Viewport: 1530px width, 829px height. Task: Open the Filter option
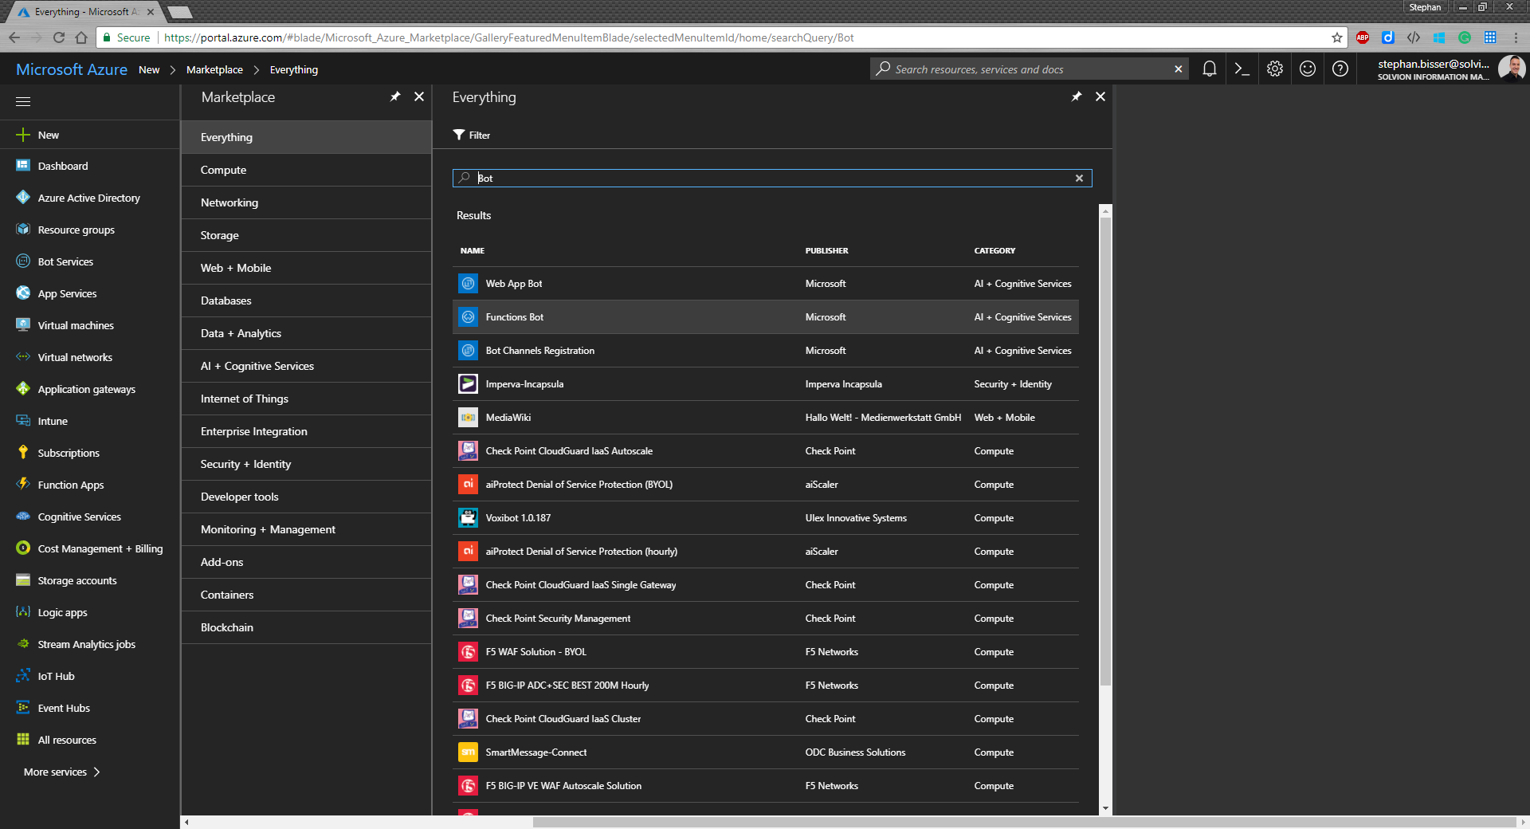coord(472,135)
